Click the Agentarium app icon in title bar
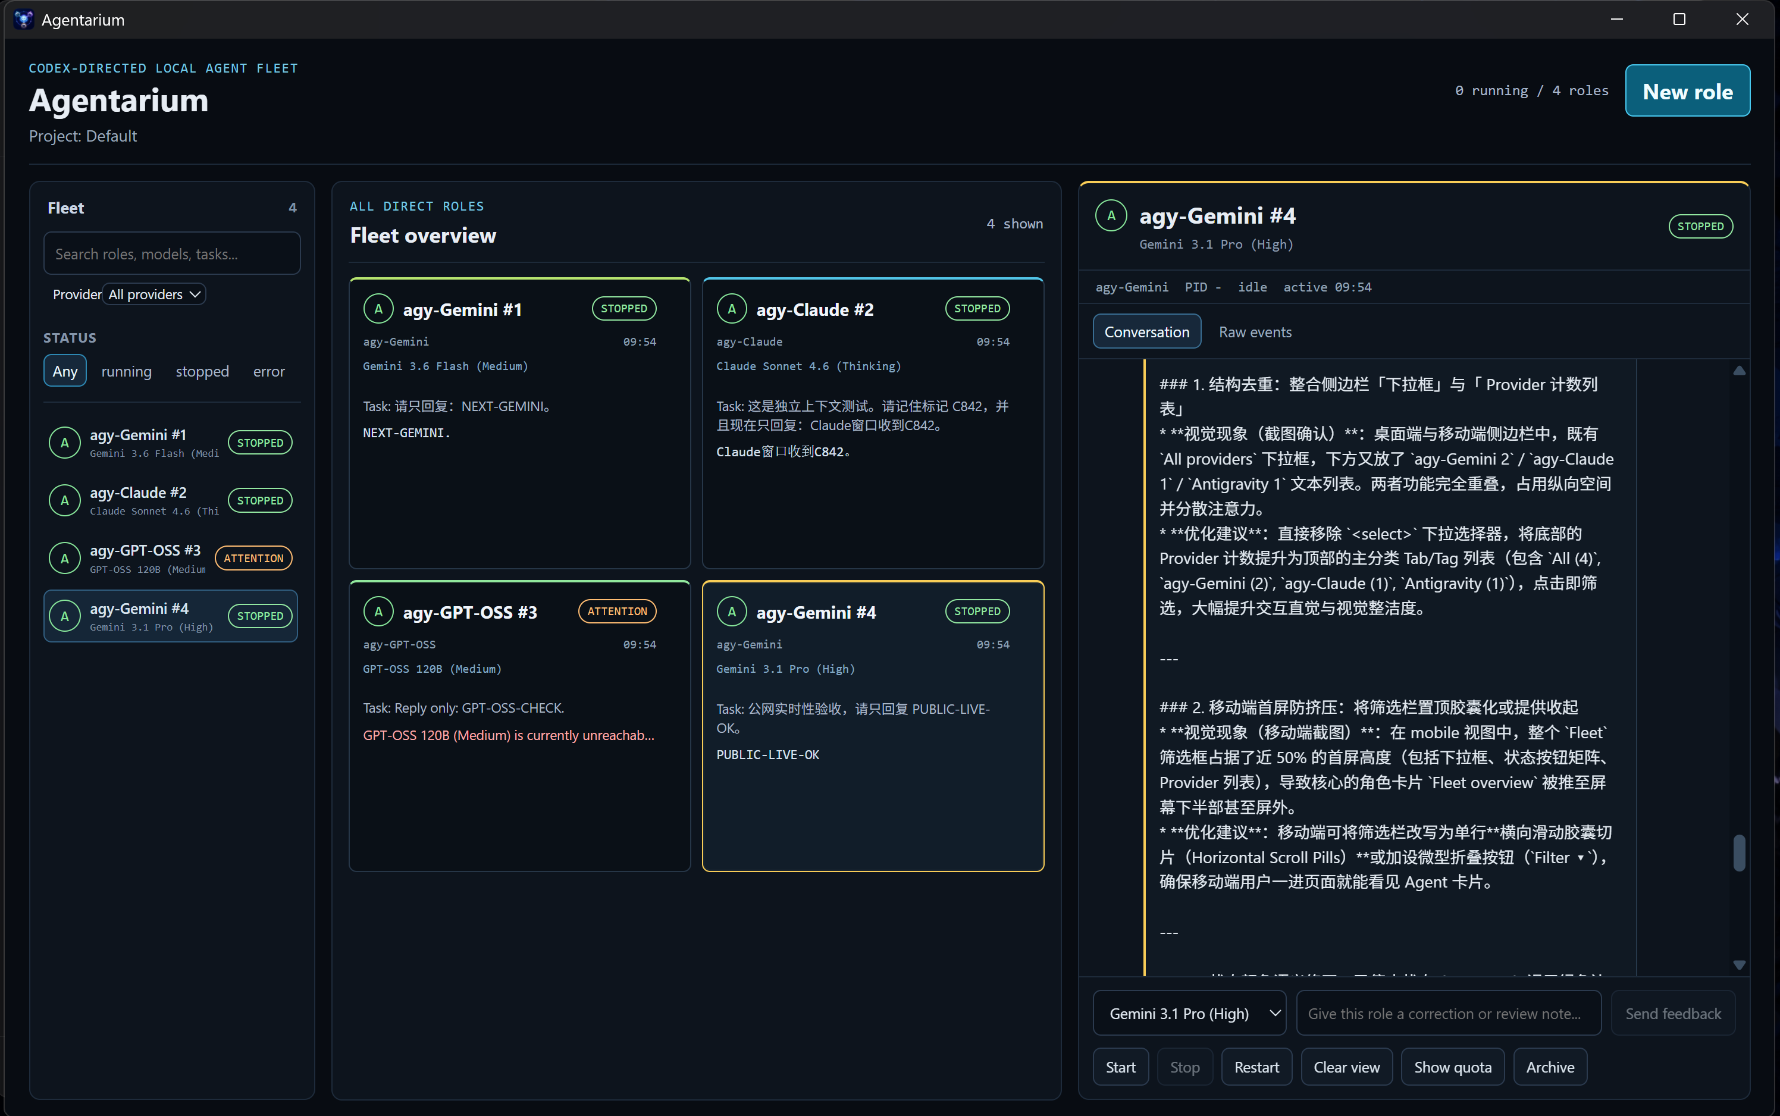1780x1116 pixels. (x=23, y=19)
